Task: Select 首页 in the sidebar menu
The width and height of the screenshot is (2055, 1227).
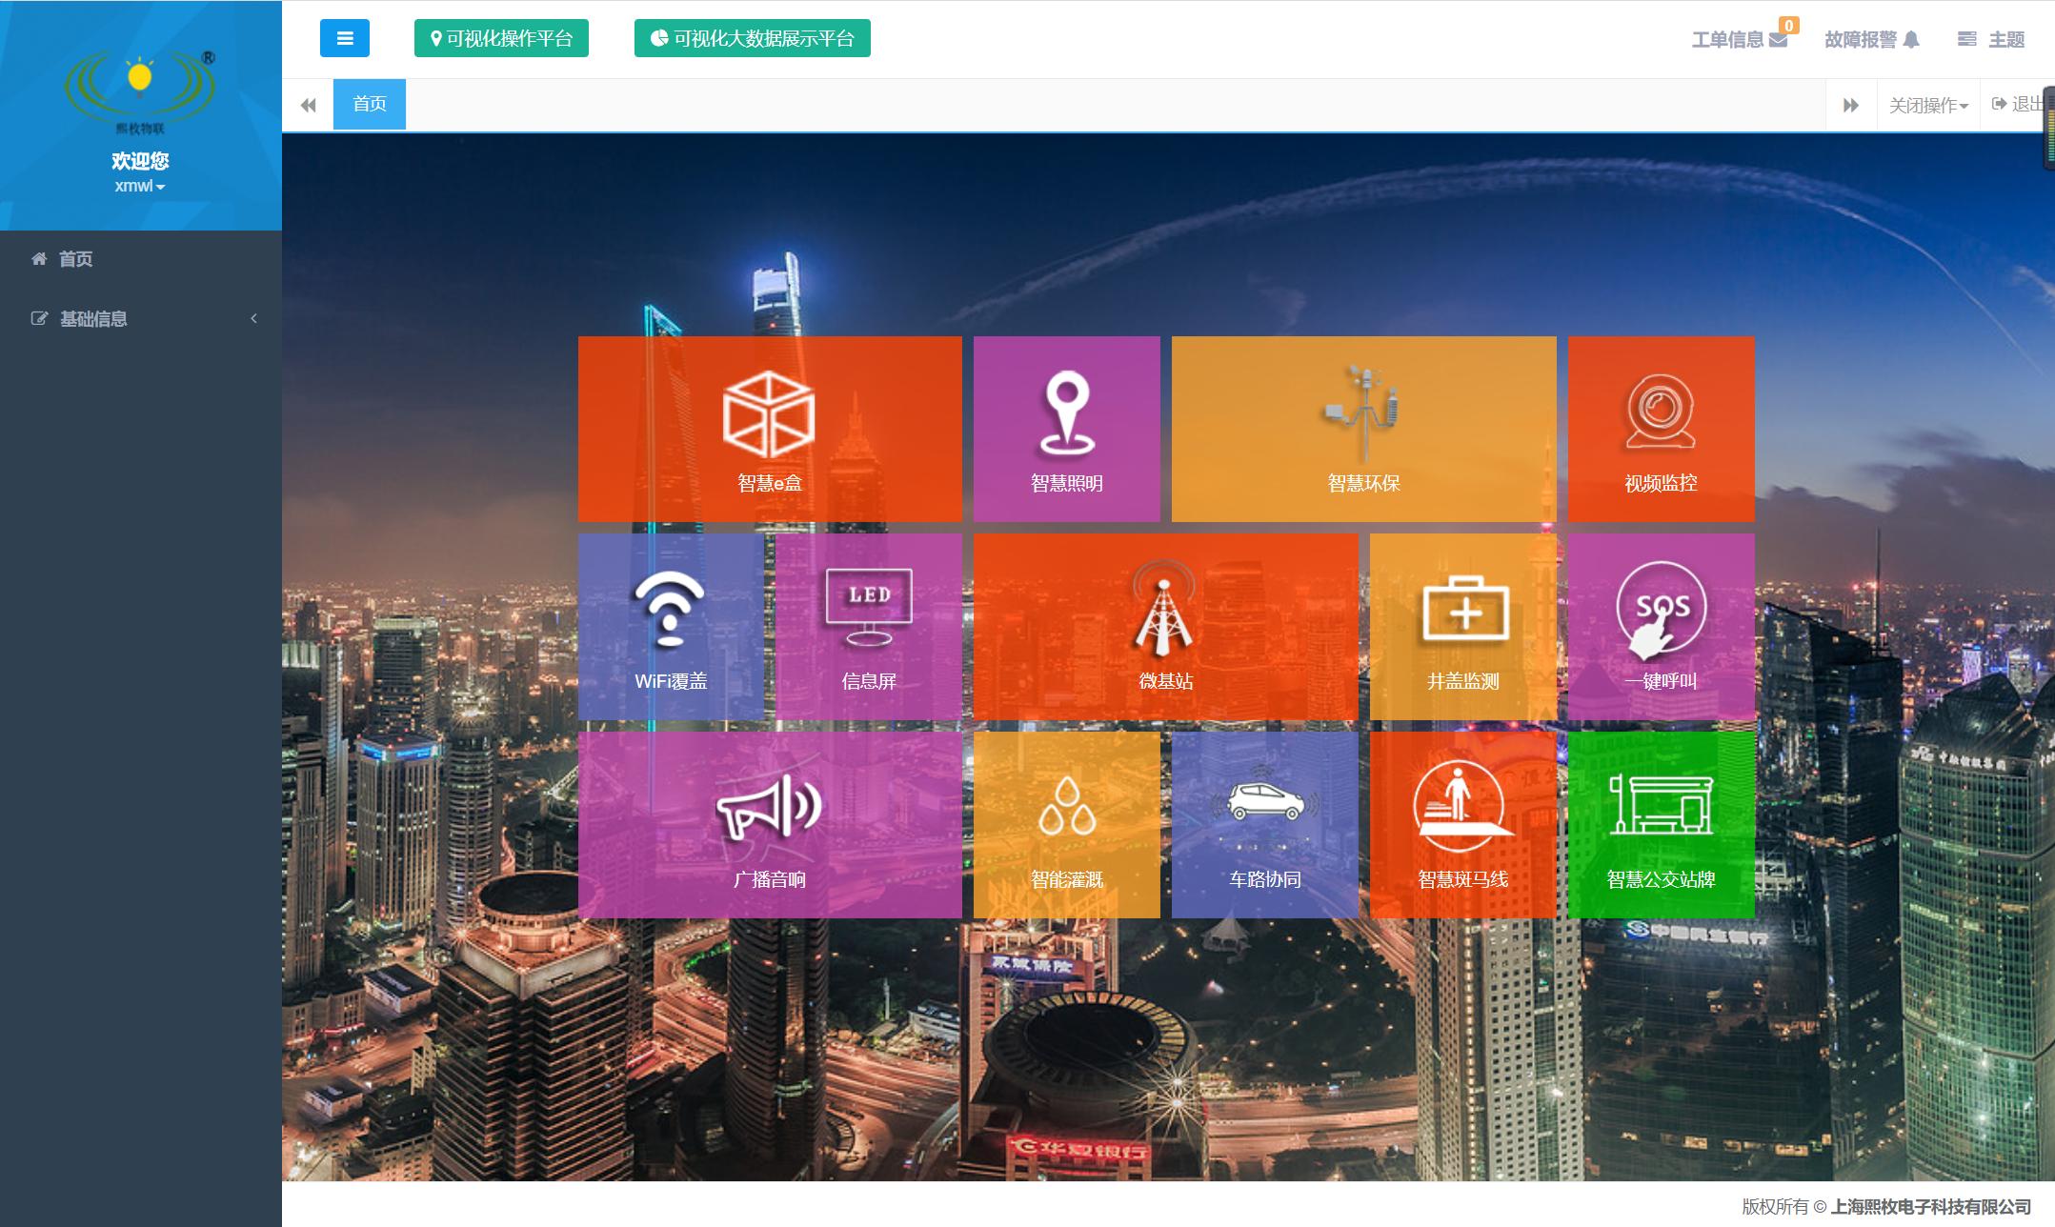Action: coord(75,259)
